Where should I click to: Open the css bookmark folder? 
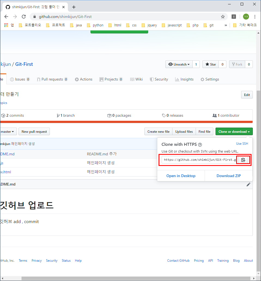click(131, 25)
